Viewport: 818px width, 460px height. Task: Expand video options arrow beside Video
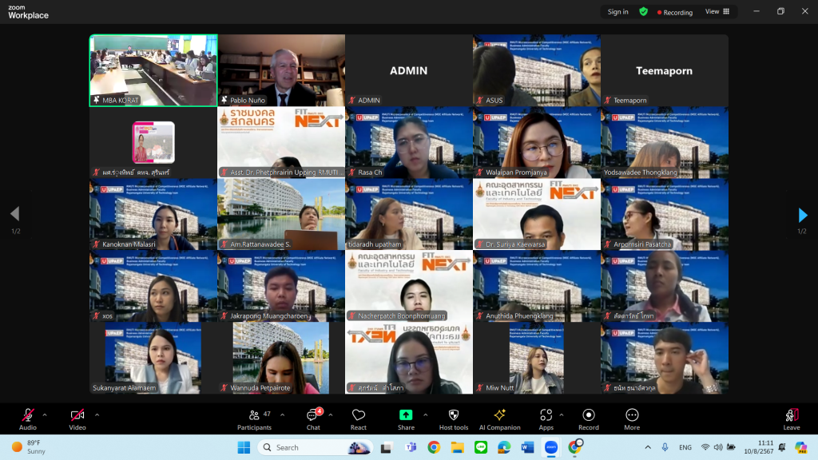coord(97,414)
